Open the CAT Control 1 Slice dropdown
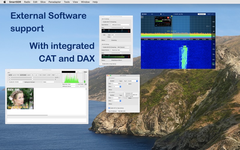240x150 pixels. pos(117,86)
